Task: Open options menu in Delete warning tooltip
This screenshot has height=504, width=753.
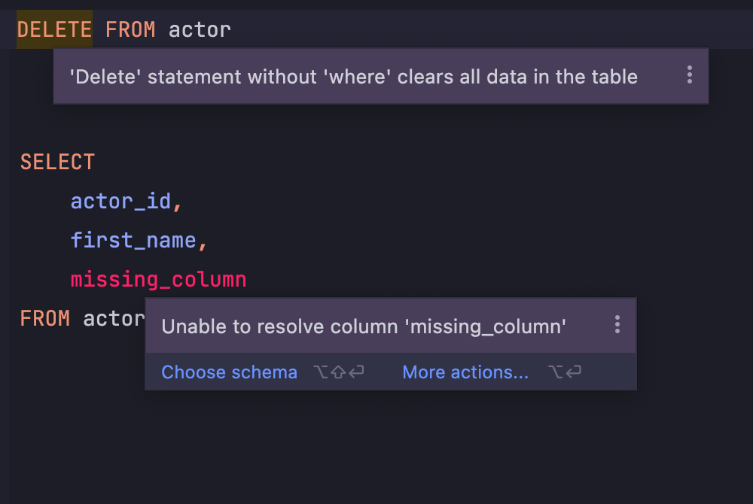Action: point(689,74)
